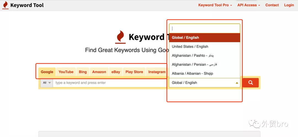Switch to the YouTube tab
This screenshot has height=137, width=298.
click(x=66, y=72)
